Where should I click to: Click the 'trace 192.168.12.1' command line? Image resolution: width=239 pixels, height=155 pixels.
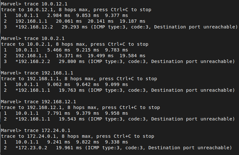(39, 102)
